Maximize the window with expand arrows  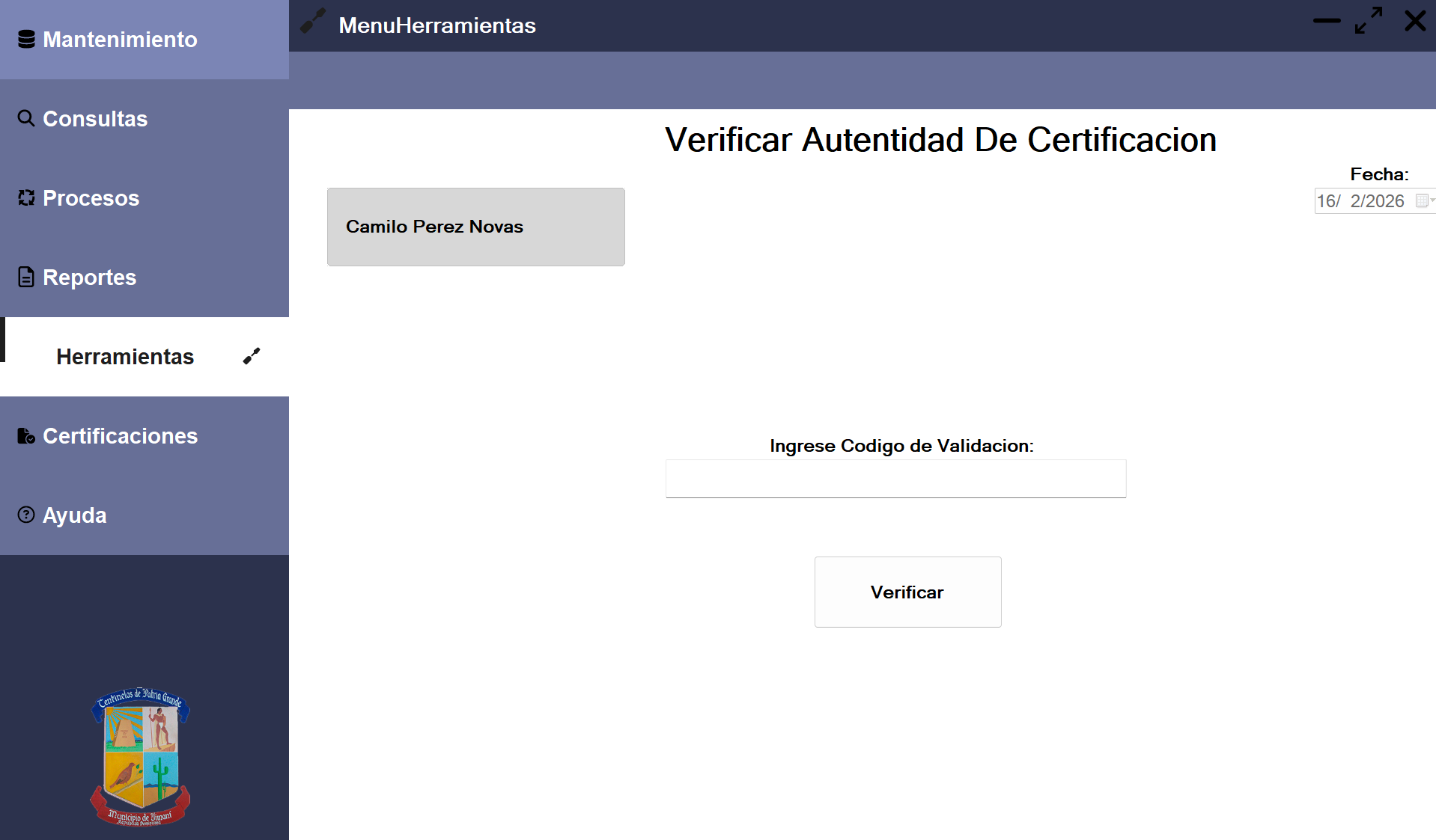1369,20
